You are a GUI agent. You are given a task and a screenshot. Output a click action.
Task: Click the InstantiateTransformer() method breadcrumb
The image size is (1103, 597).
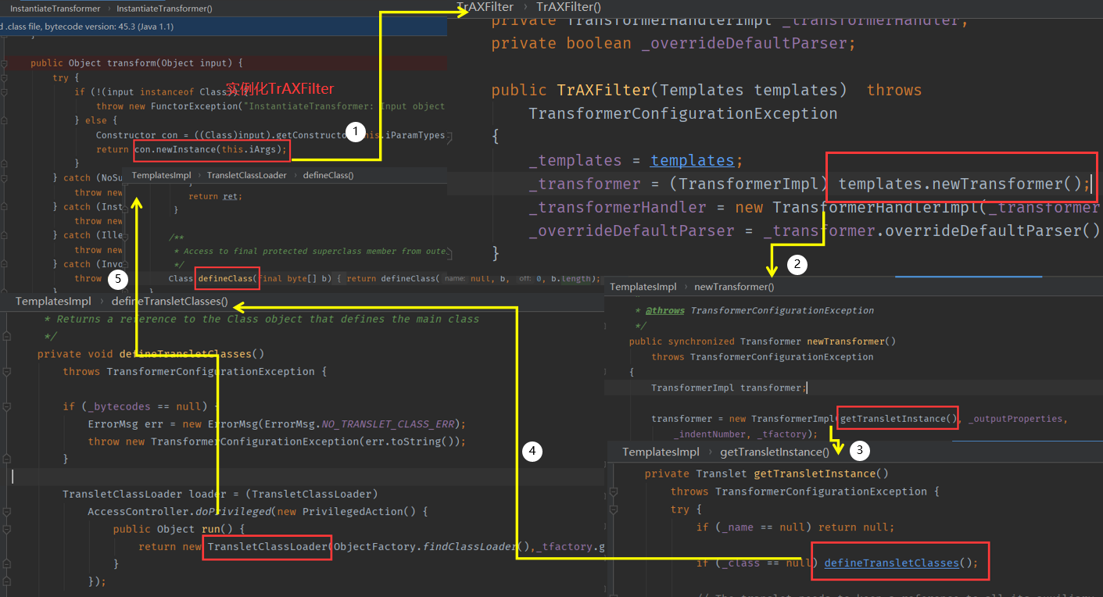(x=164, y=9)
